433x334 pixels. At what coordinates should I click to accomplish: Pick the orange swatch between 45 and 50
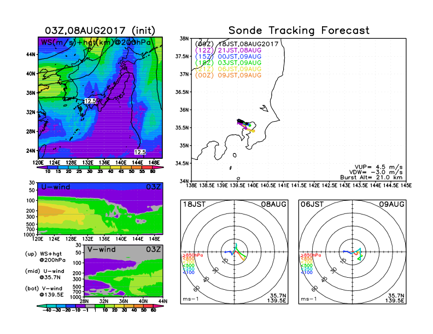tap(126, 168)
